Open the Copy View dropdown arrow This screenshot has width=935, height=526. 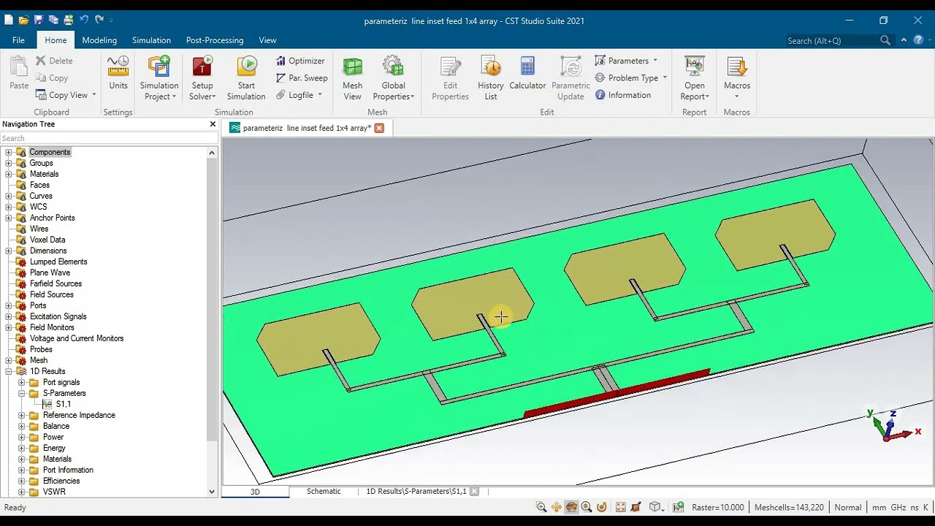tap(93, 95)
